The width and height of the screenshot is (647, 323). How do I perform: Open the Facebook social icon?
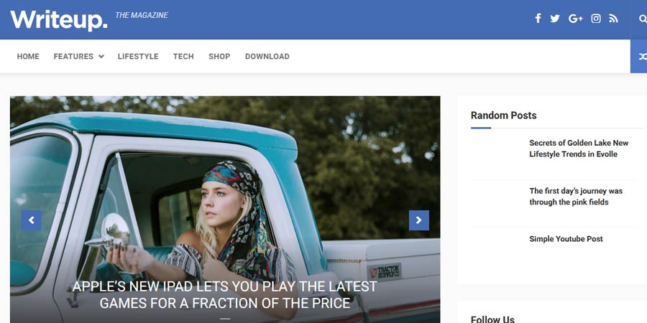click(x=538, y=18)
